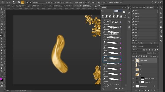The width and height of the screenshot is (165, 92).
Task: Open the Search icon in the options bar
Action: pos(152,2)
